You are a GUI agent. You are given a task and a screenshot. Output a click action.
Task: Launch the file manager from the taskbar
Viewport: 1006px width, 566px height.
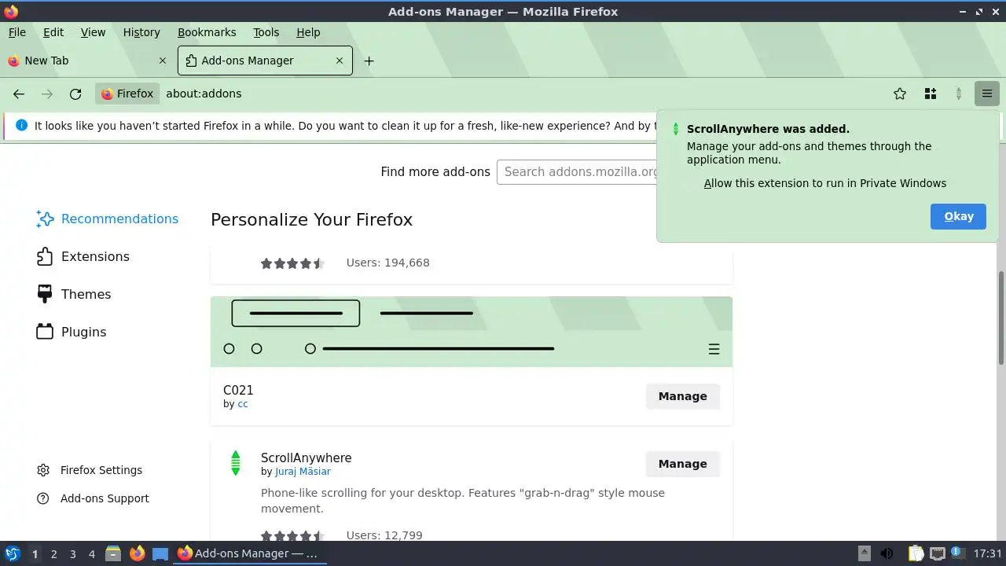tap(113, 553)
